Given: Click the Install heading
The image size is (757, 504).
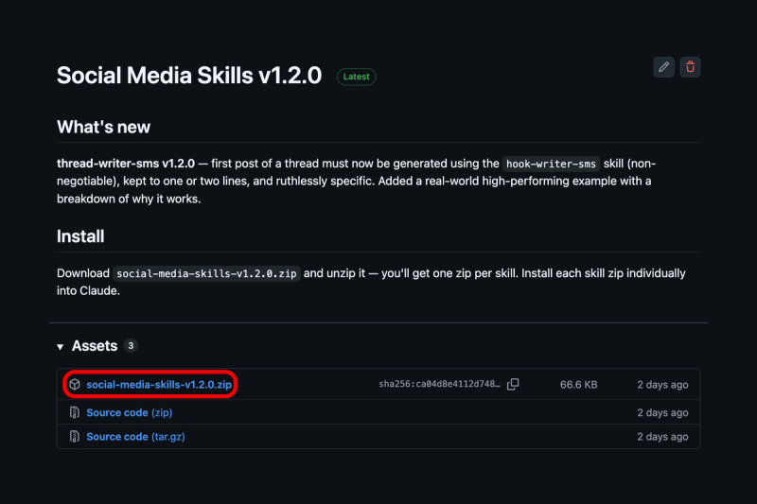Looking at the screenshot, I should click(80, 236).
